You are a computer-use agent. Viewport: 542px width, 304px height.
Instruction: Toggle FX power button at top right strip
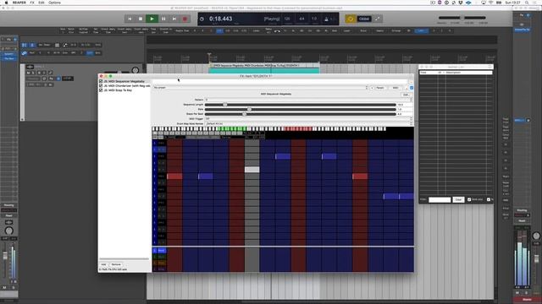click(528, 15)
